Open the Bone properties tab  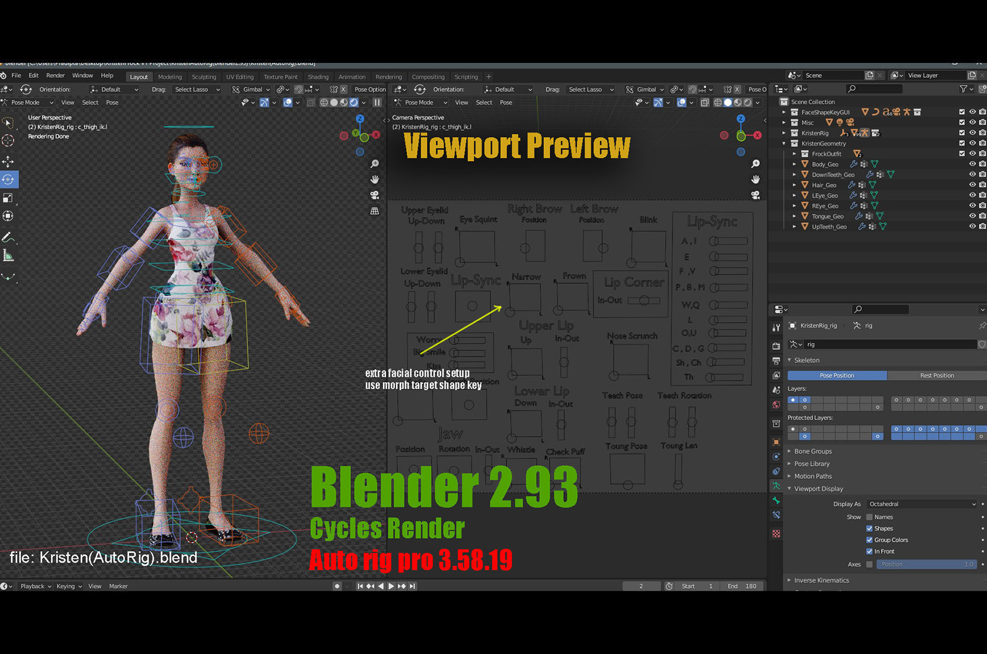(776, 501)
